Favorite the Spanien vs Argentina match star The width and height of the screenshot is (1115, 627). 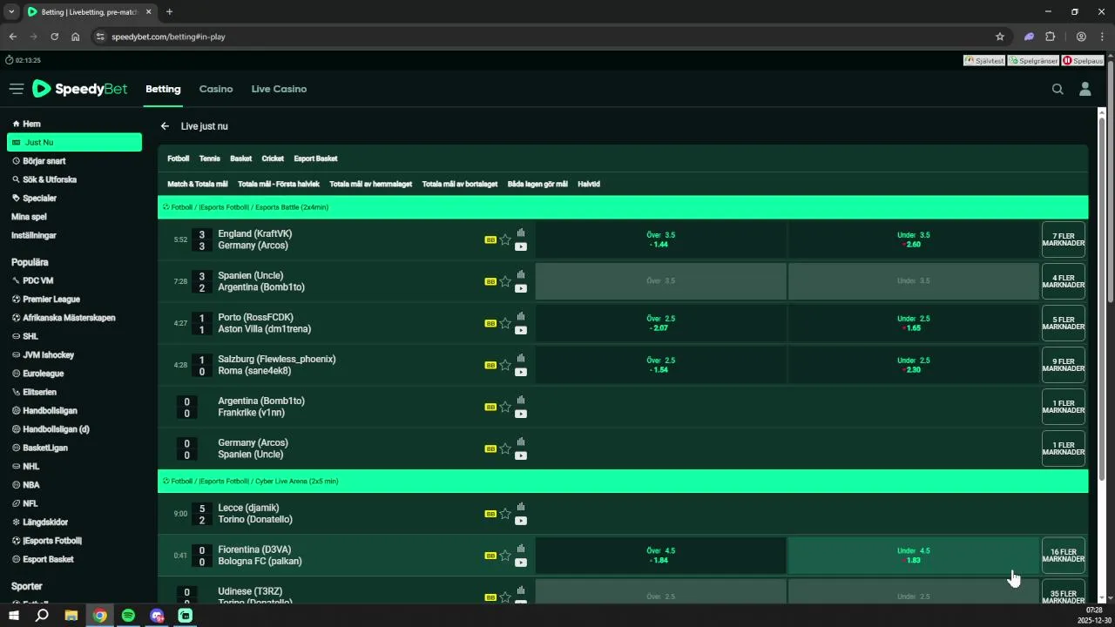pos(505,281)
